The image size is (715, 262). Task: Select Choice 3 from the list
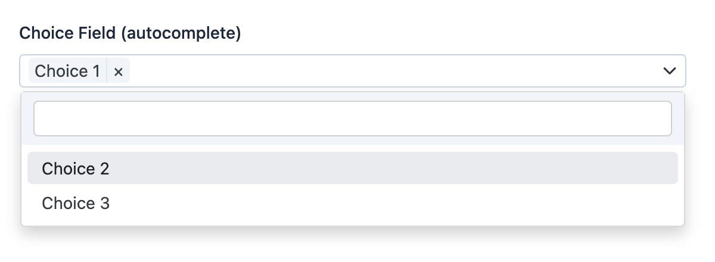tap(352, 204)
